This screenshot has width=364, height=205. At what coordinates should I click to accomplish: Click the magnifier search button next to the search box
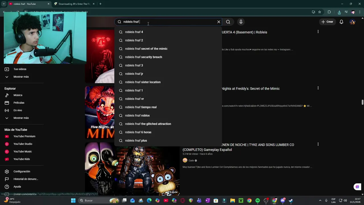228,22
